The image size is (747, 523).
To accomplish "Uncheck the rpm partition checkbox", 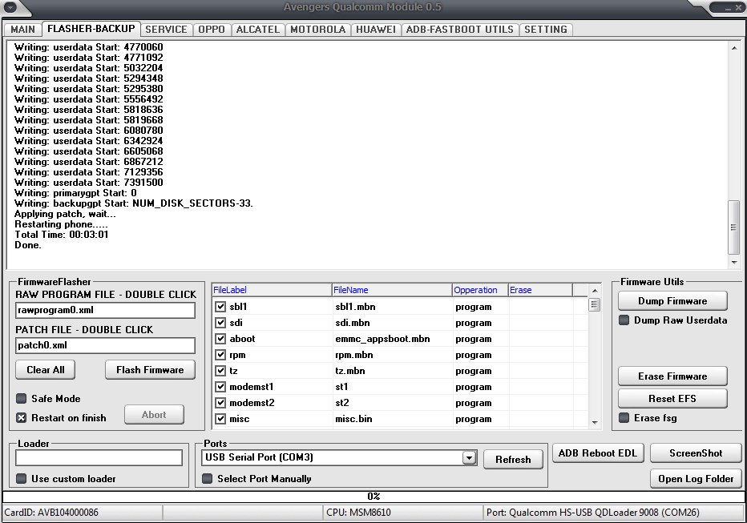I will tap(220, 355).
